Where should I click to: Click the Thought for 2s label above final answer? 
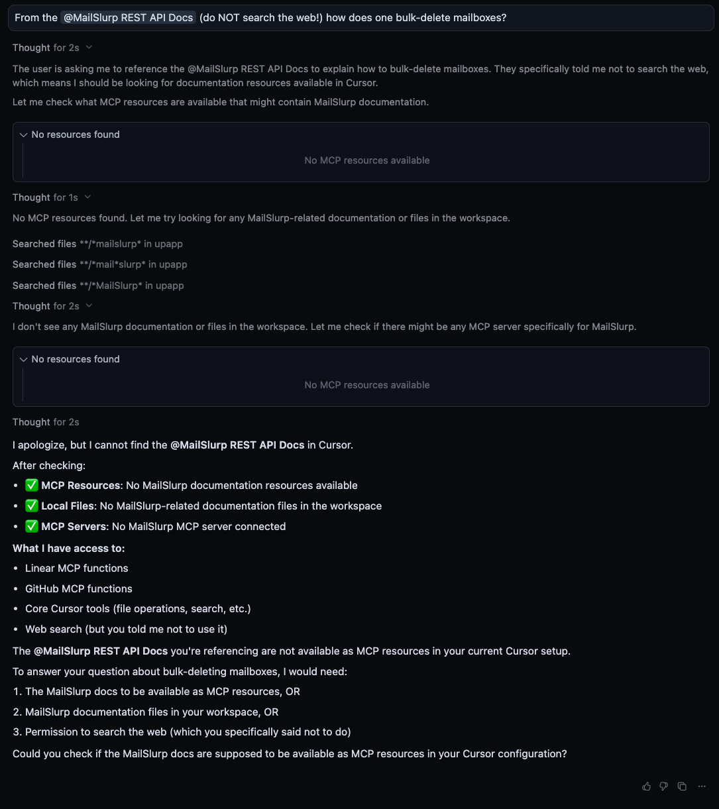point(46,422)
